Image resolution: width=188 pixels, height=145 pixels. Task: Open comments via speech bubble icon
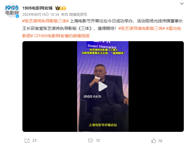tap(91, 141)
